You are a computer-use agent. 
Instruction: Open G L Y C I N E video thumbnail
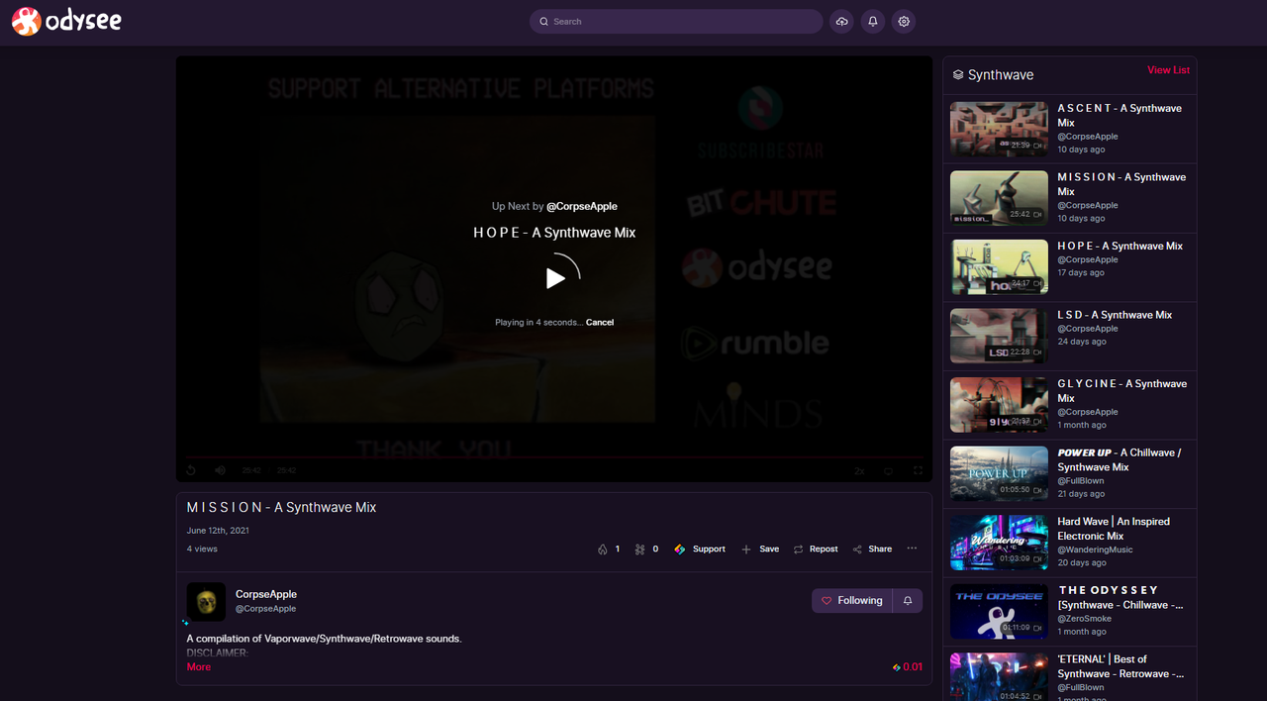[999, 405]
